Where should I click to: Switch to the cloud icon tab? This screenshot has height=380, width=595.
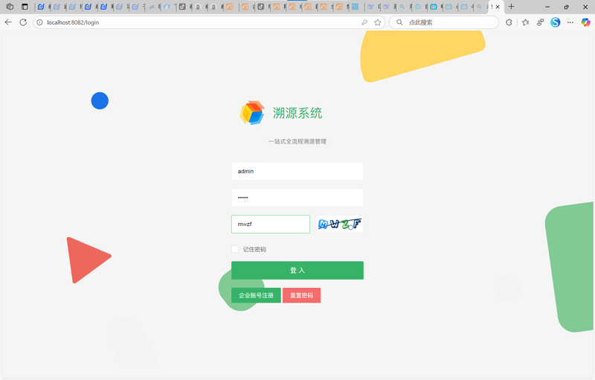418,7
